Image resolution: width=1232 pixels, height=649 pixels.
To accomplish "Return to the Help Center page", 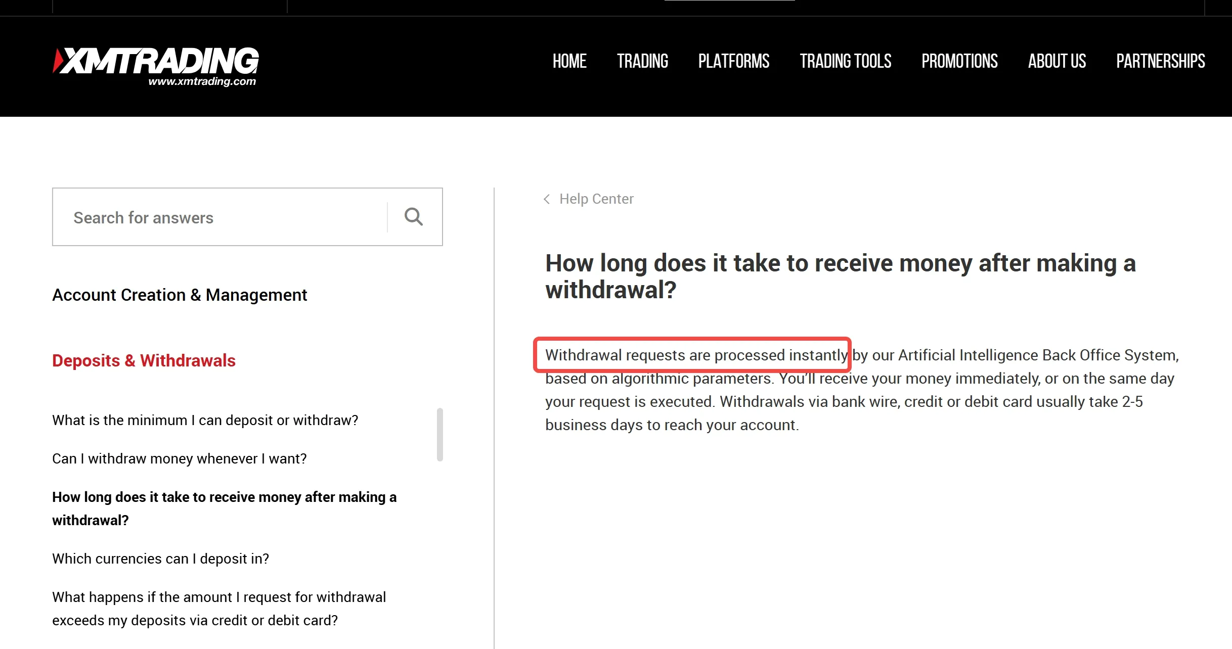I will click(596, 199).
